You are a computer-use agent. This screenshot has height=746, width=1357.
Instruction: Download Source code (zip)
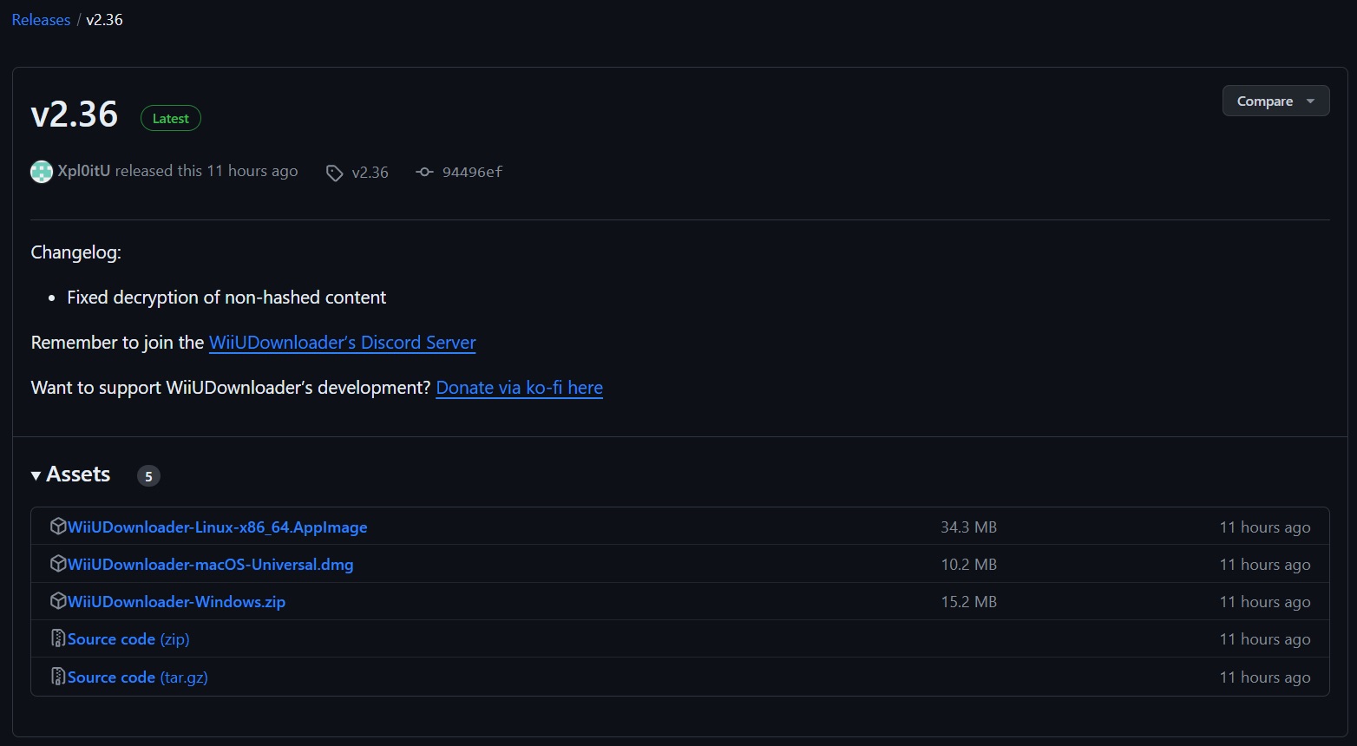128,639
